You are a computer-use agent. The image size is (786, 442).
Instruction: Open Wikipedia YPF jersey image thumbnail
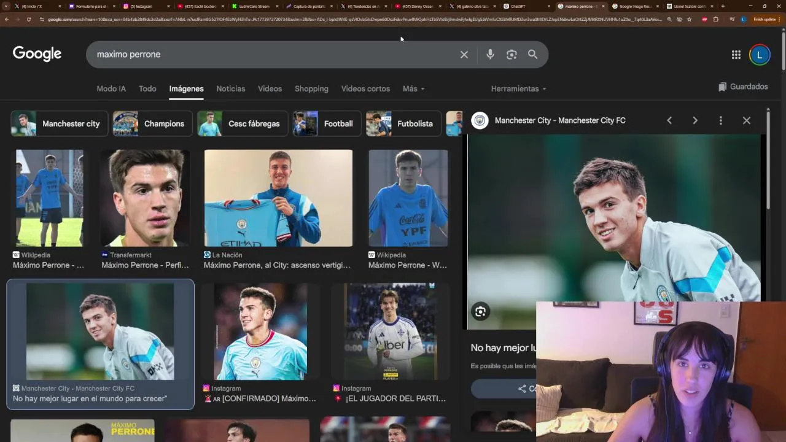[408, 198]
